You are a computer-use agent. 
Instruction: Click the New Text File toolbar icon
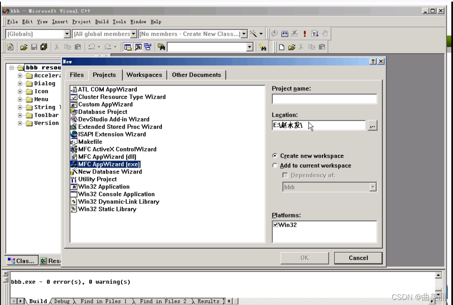(x=10, y=47)
